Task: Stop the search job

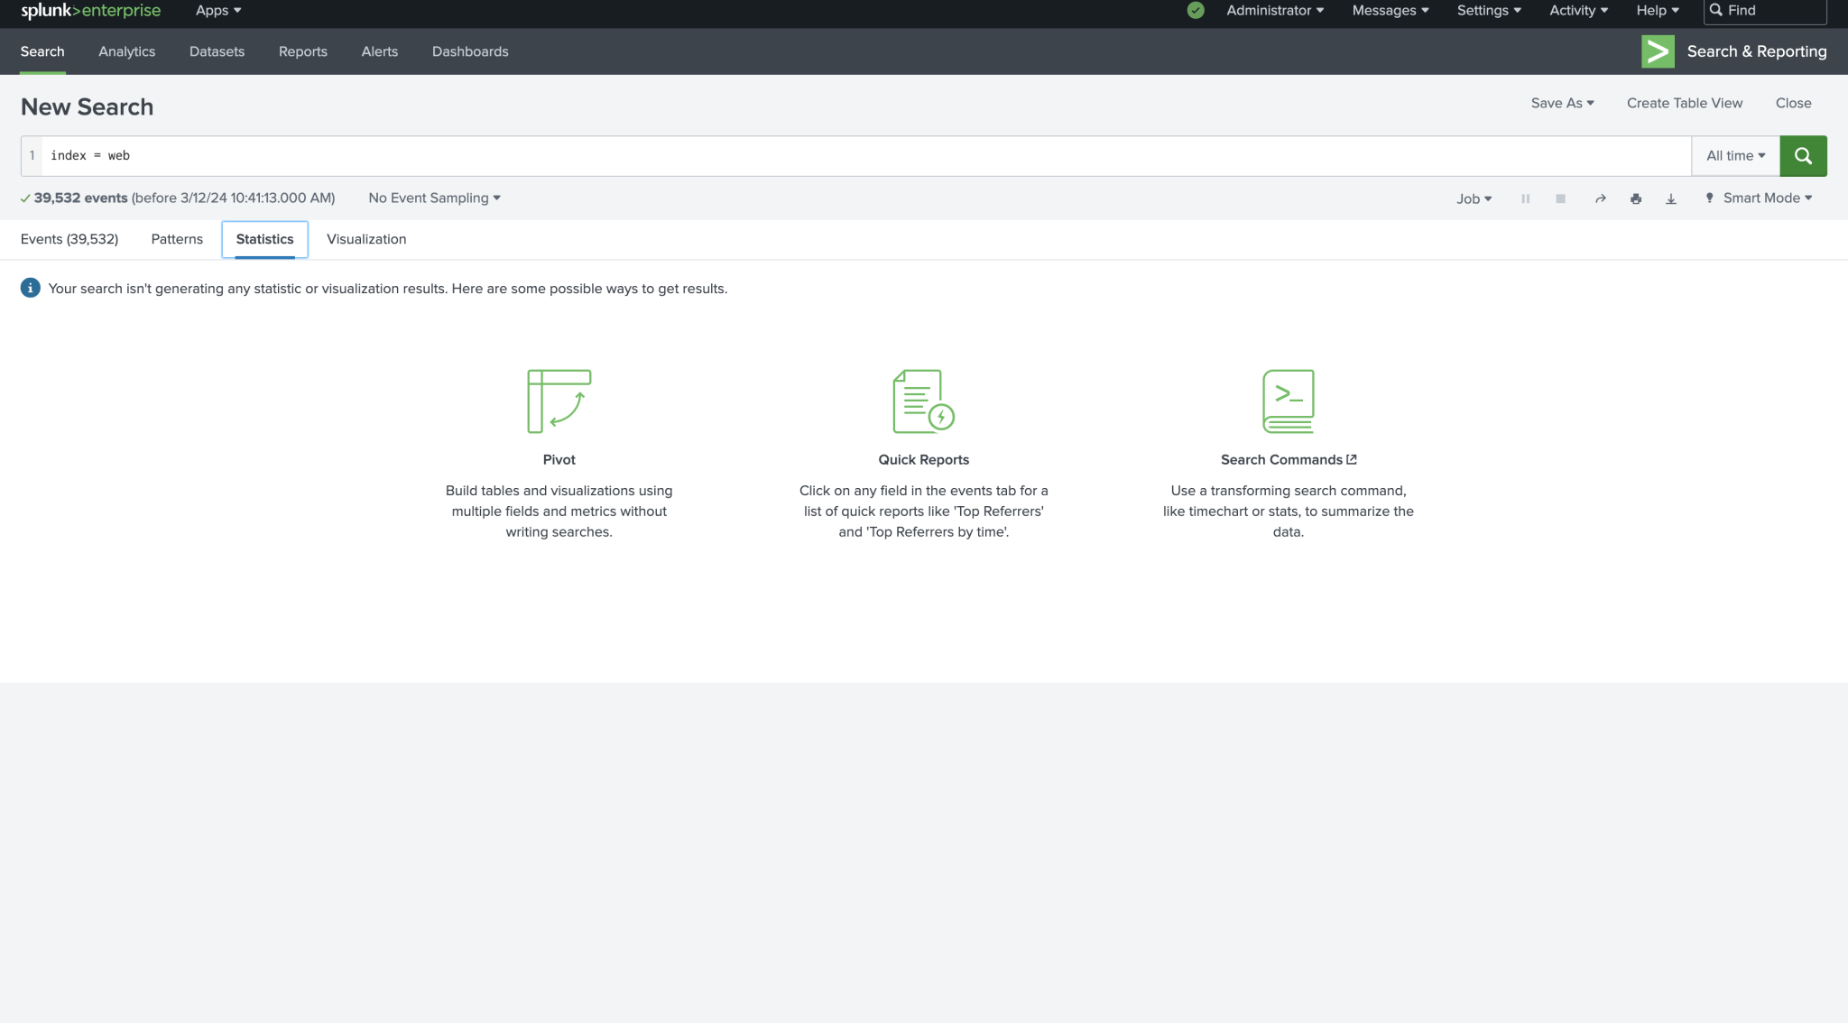Action: (1560, 198)
